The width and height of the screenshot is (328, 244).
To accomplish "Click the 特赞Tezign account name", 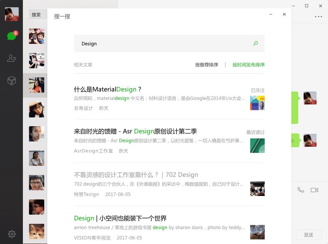I will click(87, 194).
